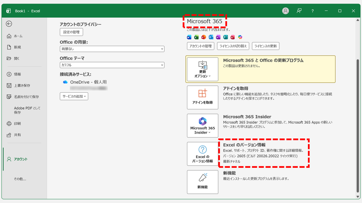Screen dimensions: 362x203
Task: Click the Access app icon
Action: click(x=233, y=37)
